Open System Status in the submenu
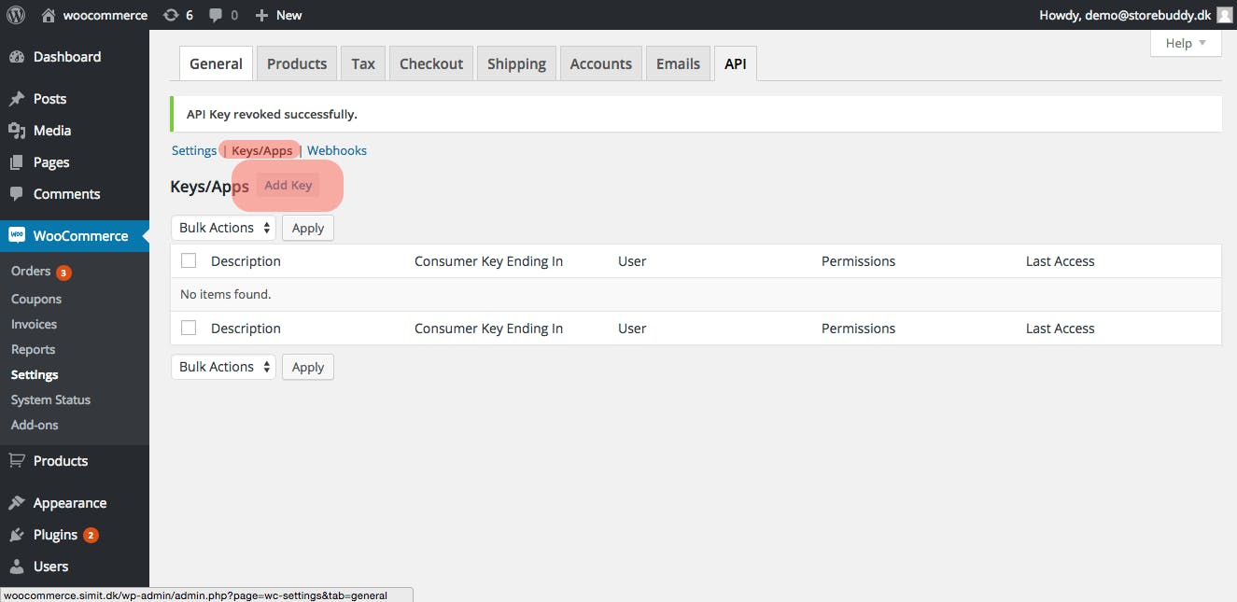The width and height of the screenshot is (1237, 602). coord(50,399)
